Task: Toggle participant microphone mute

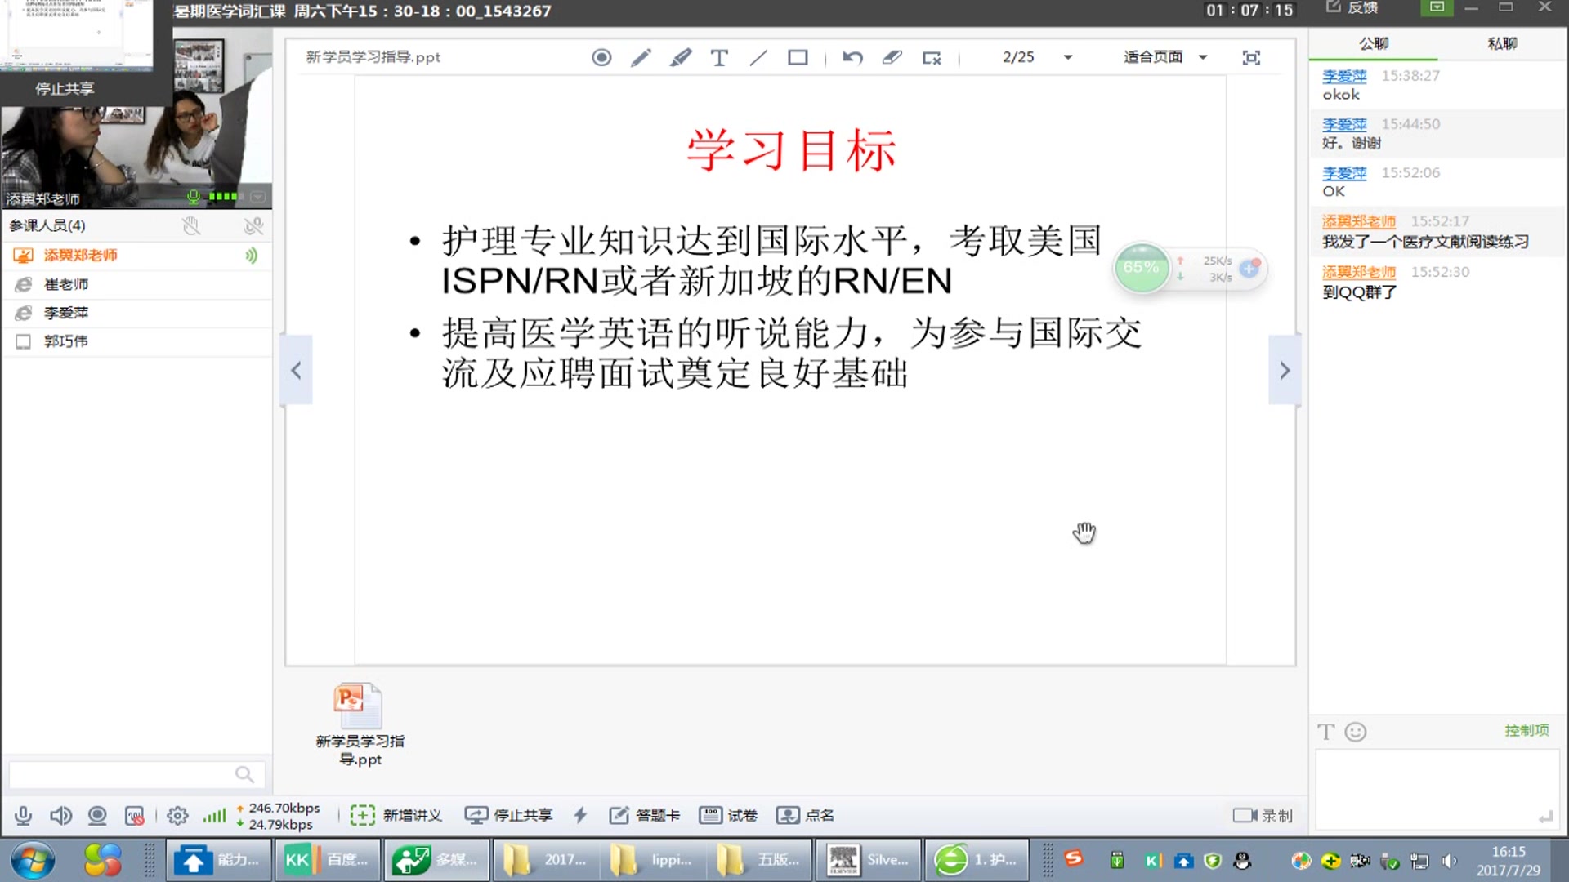Action: (x=254, y=225)
